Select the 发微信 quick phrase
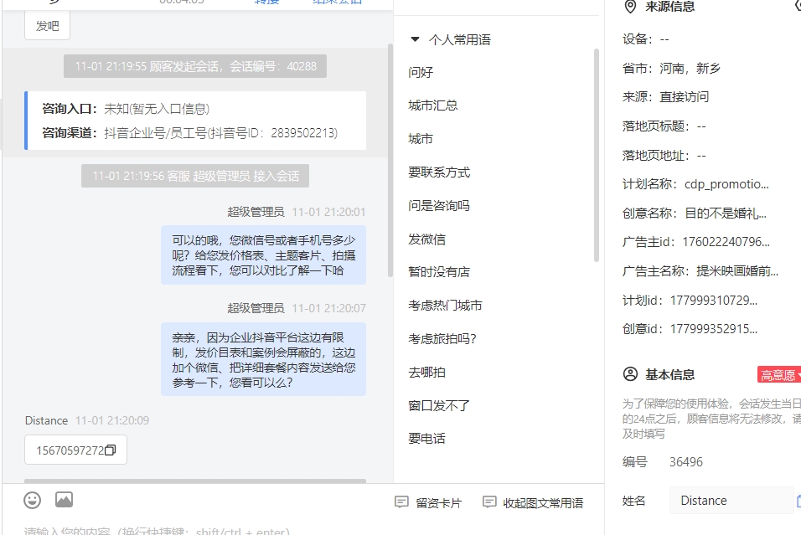This screenshot has width=801, height=535. coord(426,239)
